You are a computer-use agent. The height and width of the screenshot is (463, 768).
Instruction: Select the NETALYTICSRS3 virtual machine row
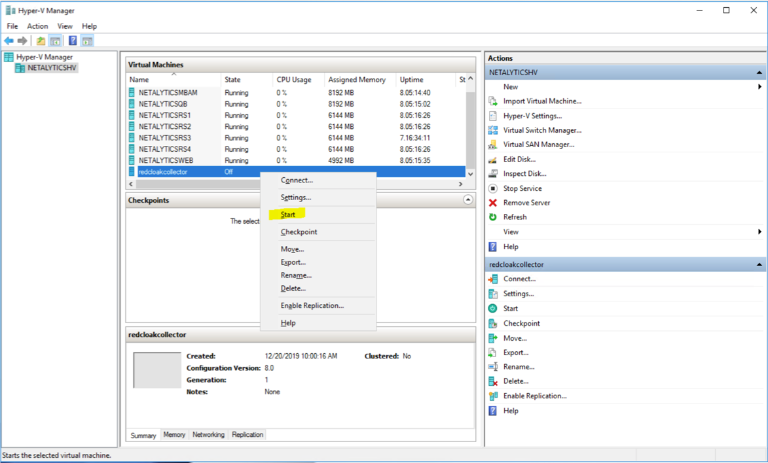(x=297, y=137)
